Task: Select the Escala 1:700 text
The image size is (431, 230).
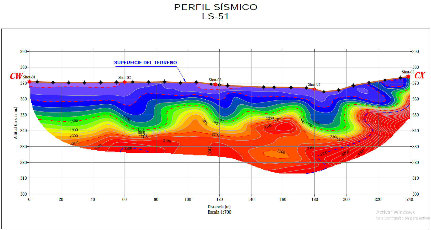Action: coord(219,212)
